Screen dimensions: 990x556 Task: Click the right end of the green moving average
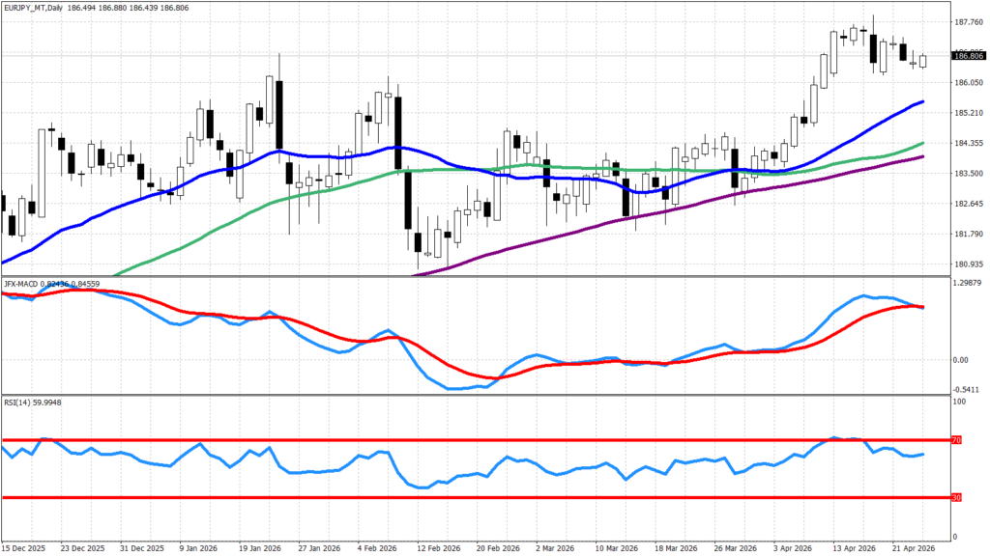click(x=922, y=144)
